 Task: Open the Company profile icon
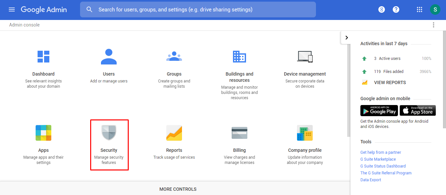point(305,133)
